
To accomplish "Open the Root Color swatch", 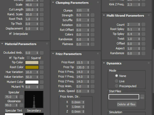I will [32, 67].
